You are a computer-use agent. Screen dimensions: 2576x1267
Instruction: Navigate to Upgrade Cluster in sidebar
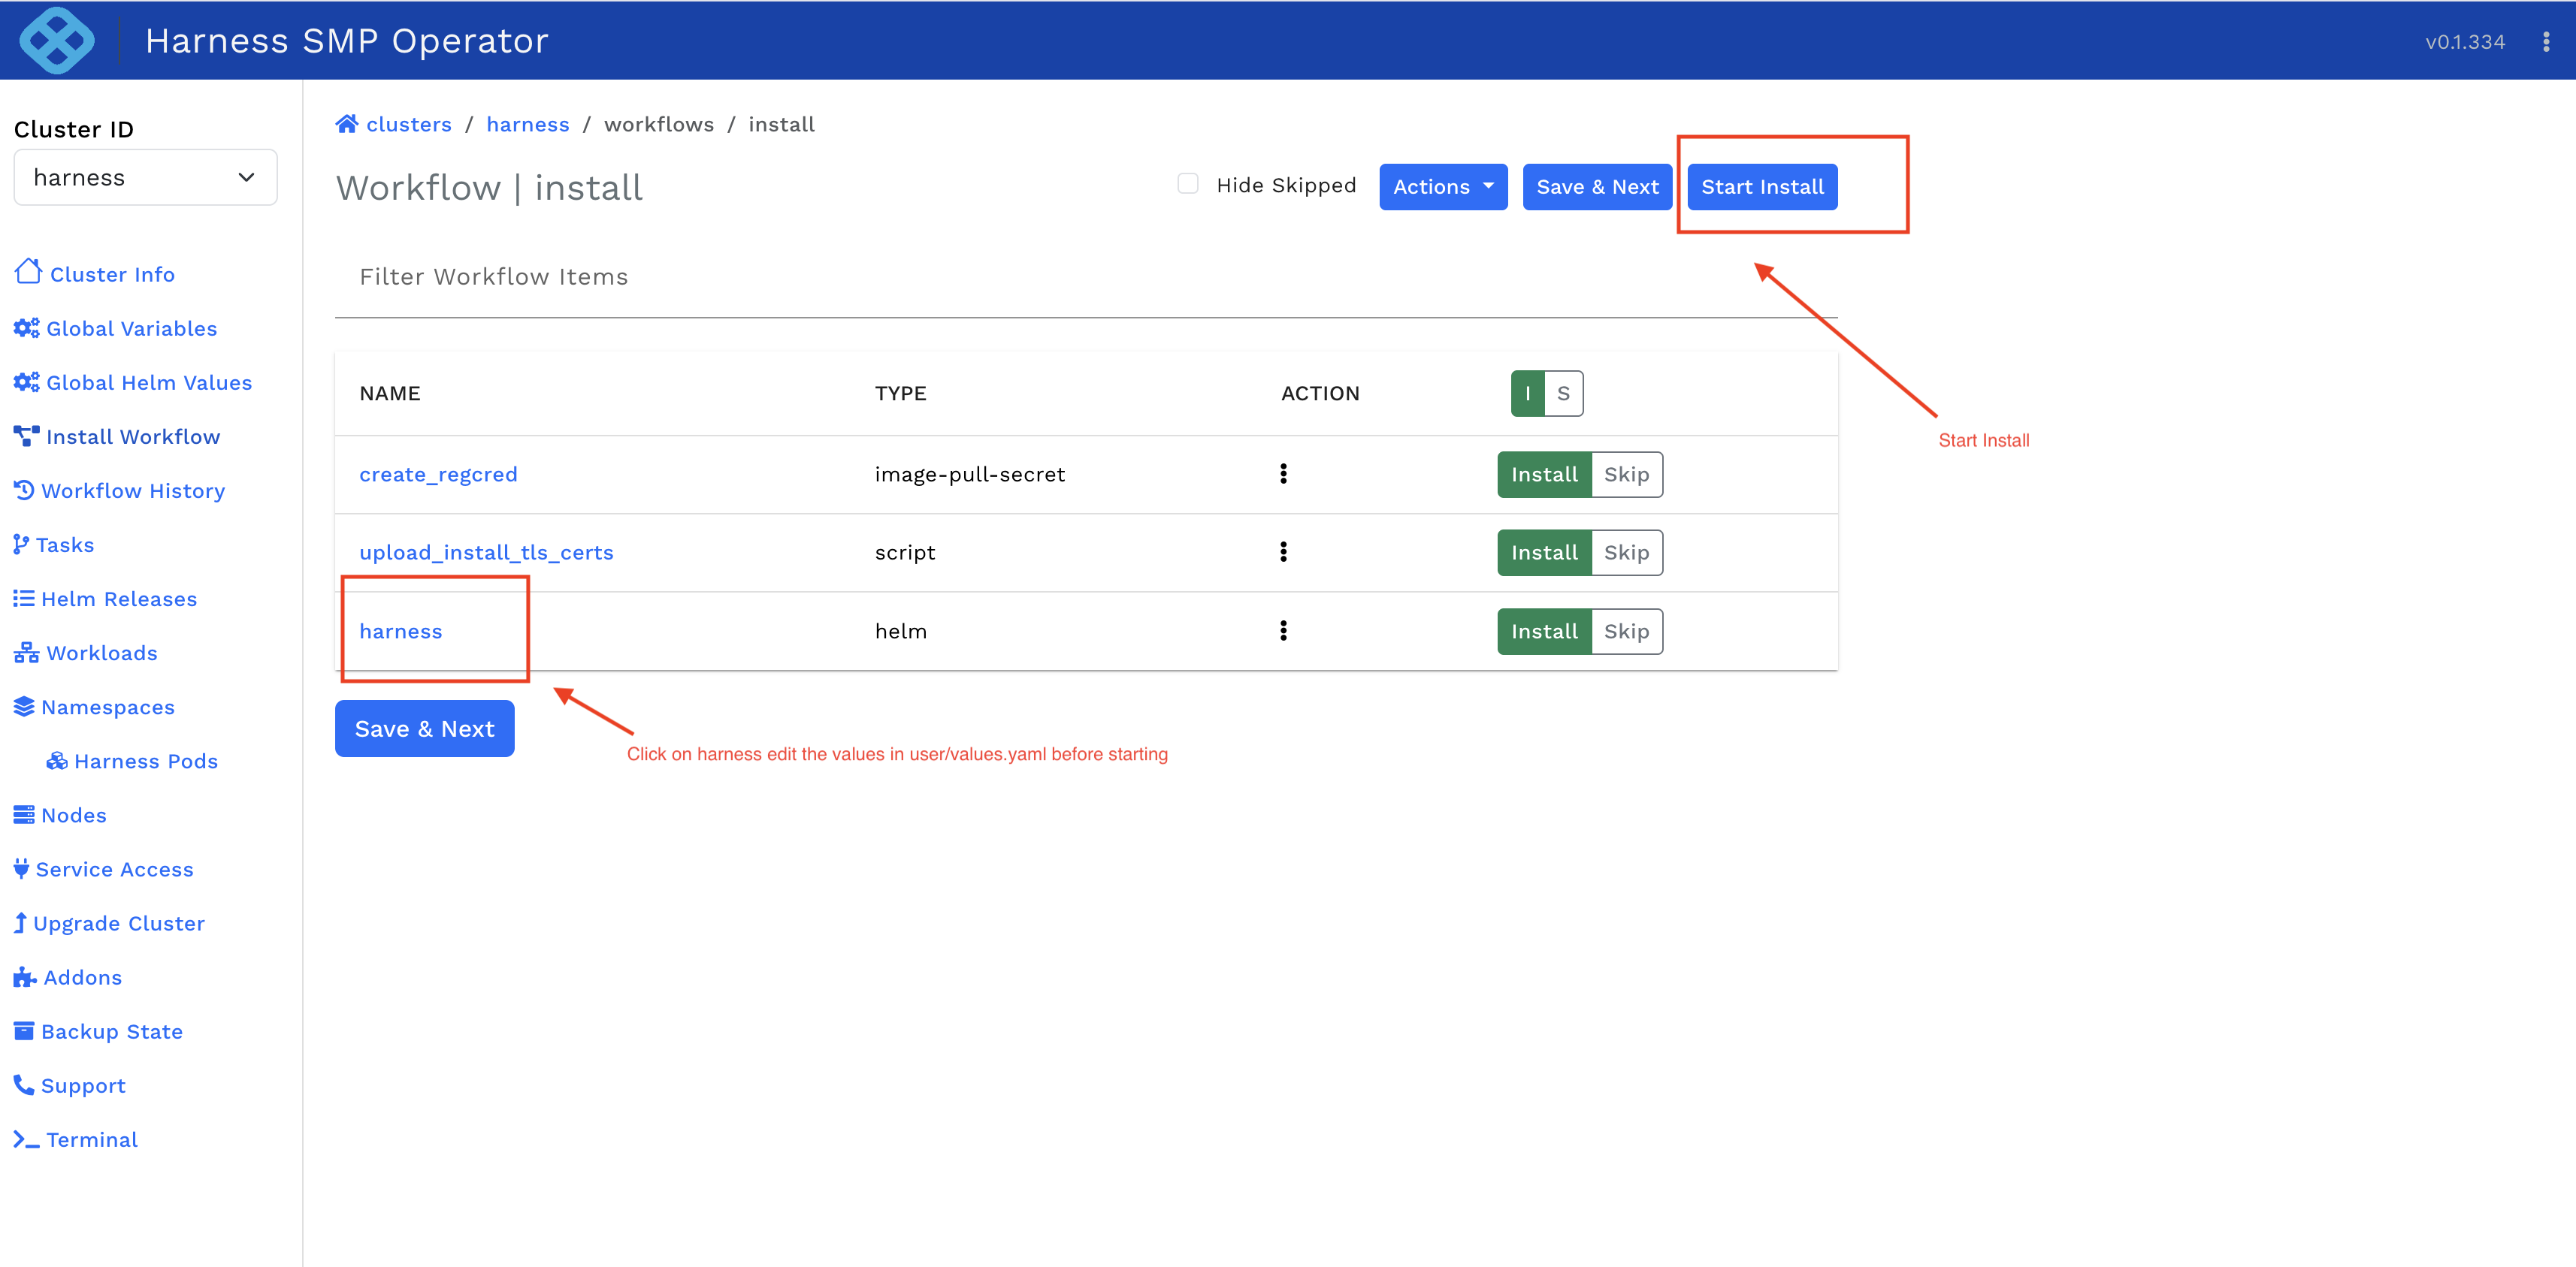point(119,923)
